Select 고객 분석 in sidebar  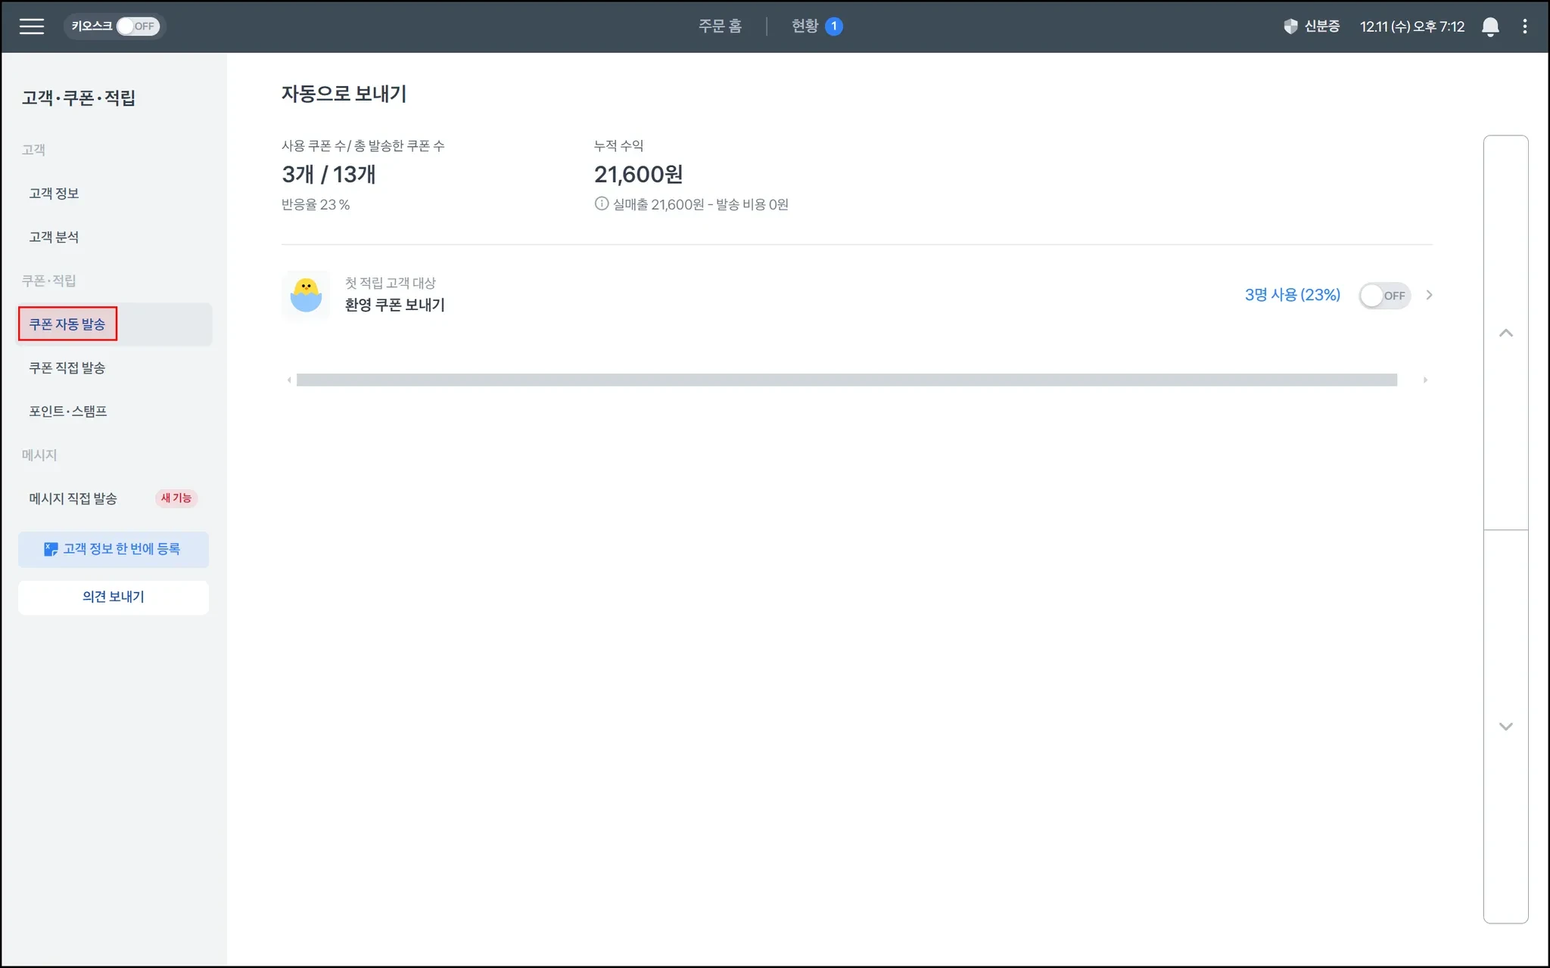click(x=54, y=237)
